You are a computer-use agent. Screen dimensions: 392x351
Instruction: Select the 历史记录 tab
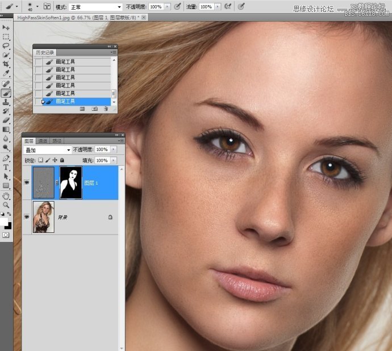coord(45,52)
